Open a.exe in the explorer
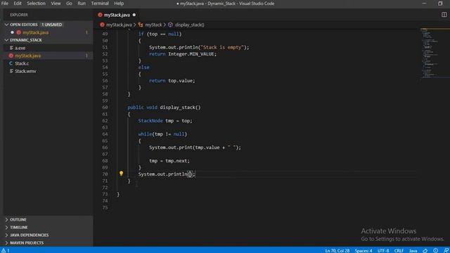This screenshot has width=450, height=253. click(20, 48)
